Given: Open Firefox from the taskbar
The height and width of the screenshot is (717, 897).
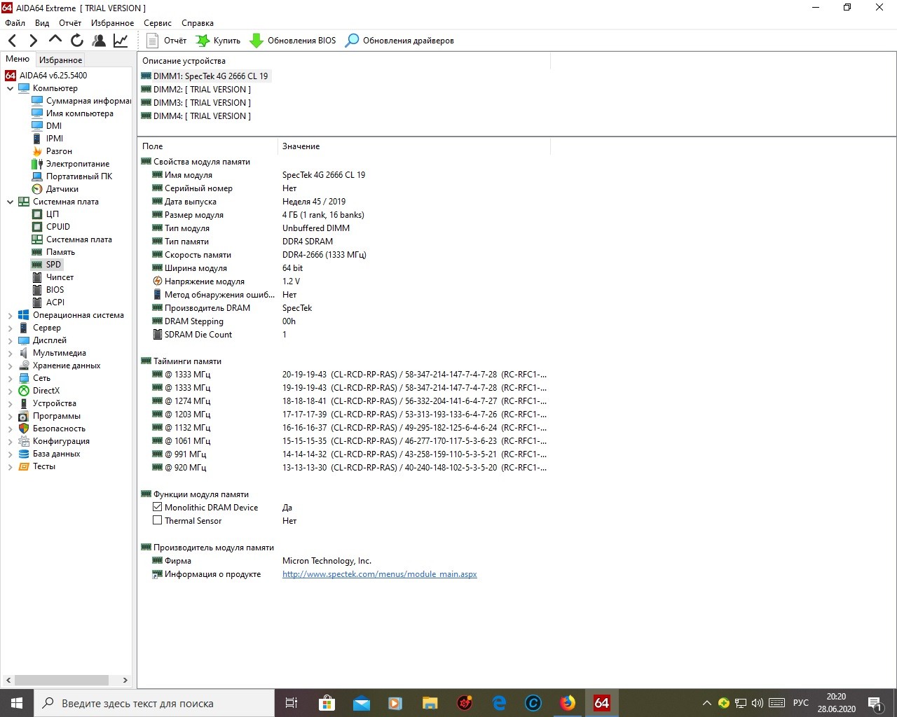Looking at the screenshot, I should [x=568, y=703].
